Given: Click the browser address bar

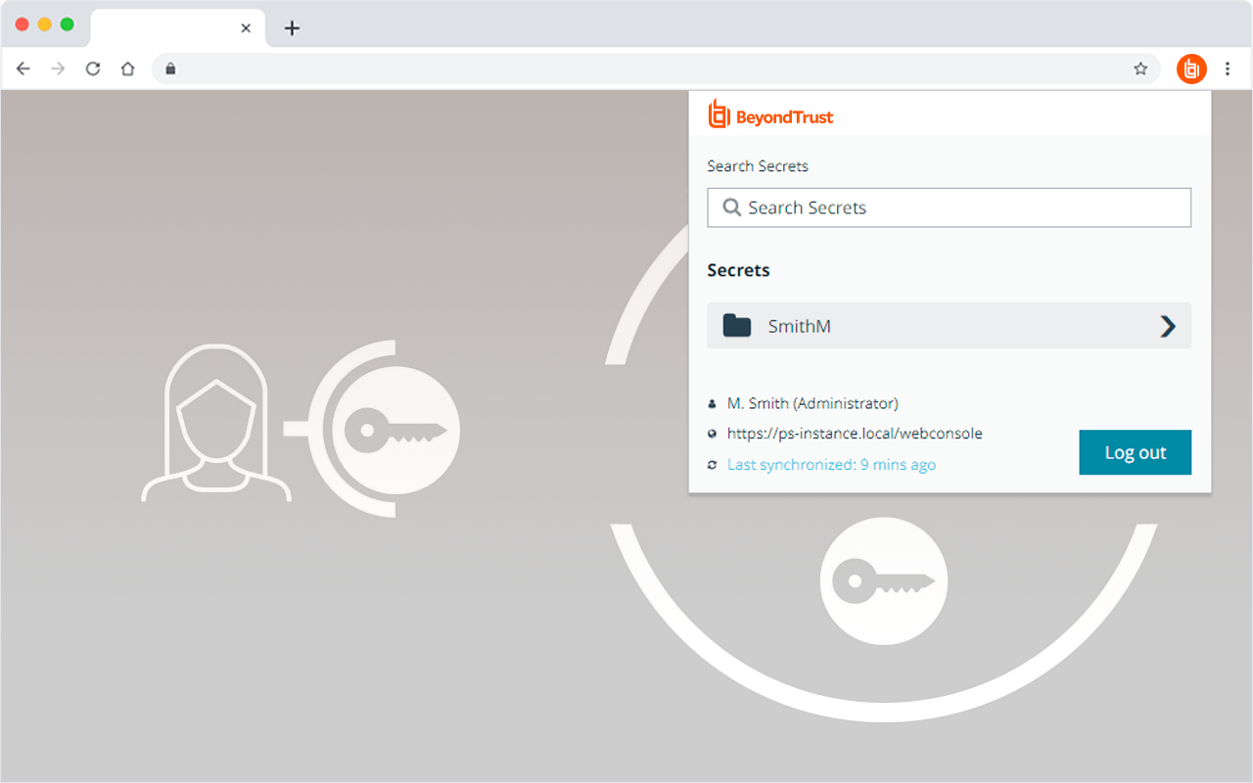Looking at the screenshot, I should (x=656, y=69).
